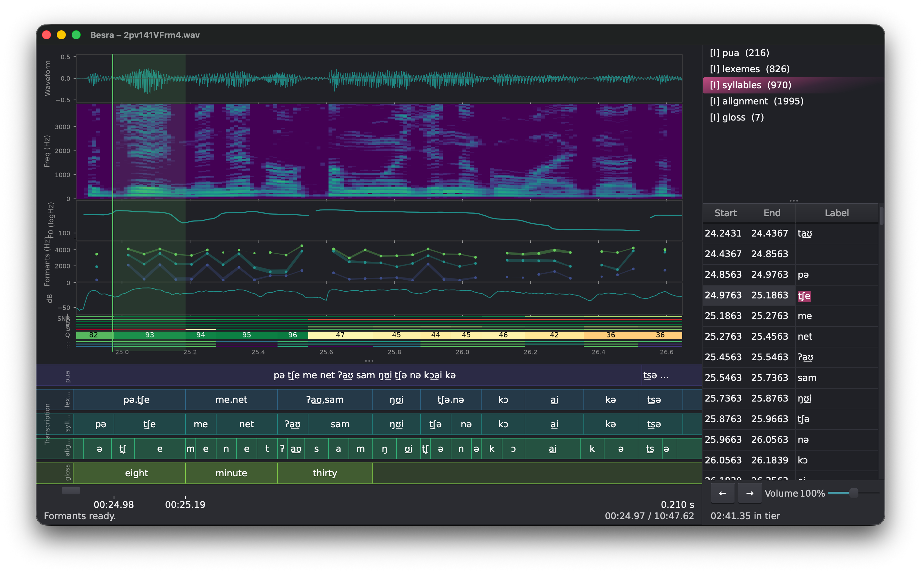Select table row labeled tʃə
Image resolution: width=921 pixels, height=573 pixels.
click(790, 419)
